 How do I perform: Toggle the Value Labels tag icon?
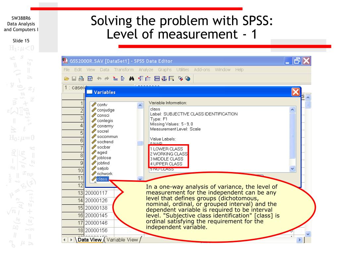180,79
